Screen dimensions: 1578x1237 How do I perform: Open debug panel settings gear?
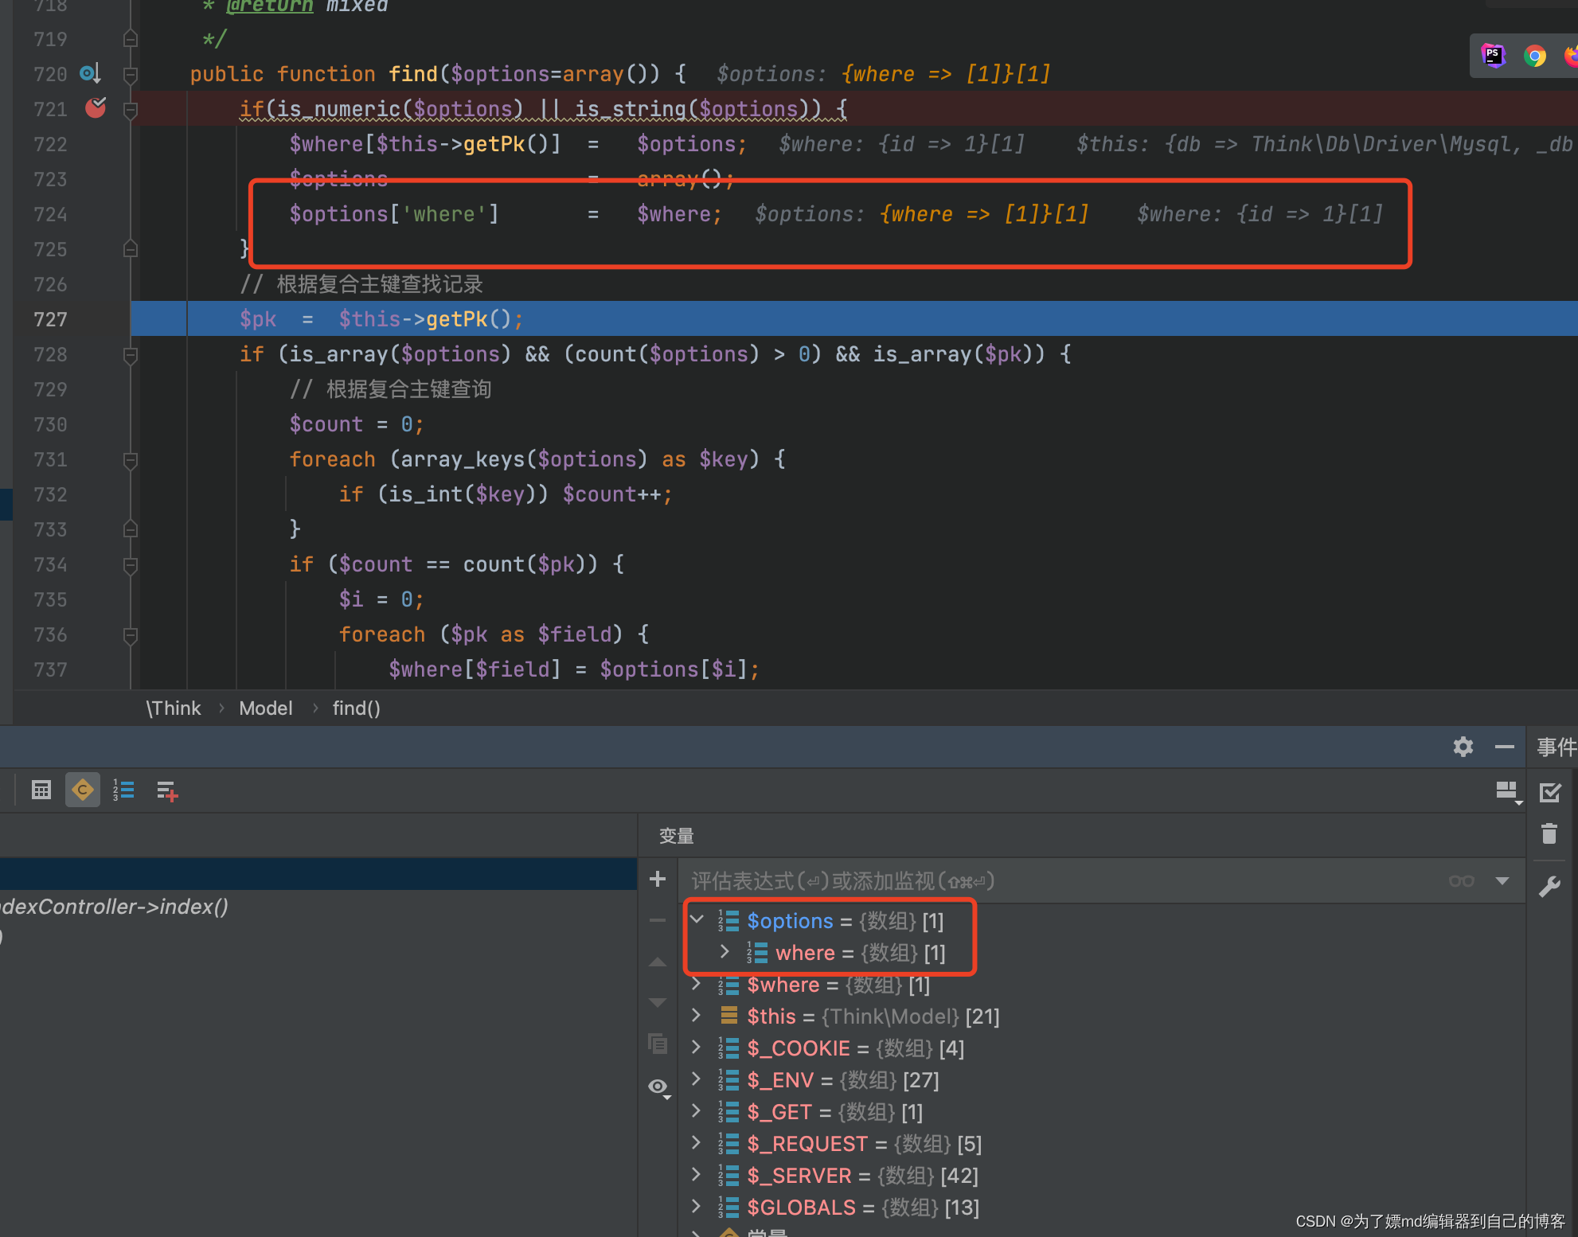(1463, 747)
